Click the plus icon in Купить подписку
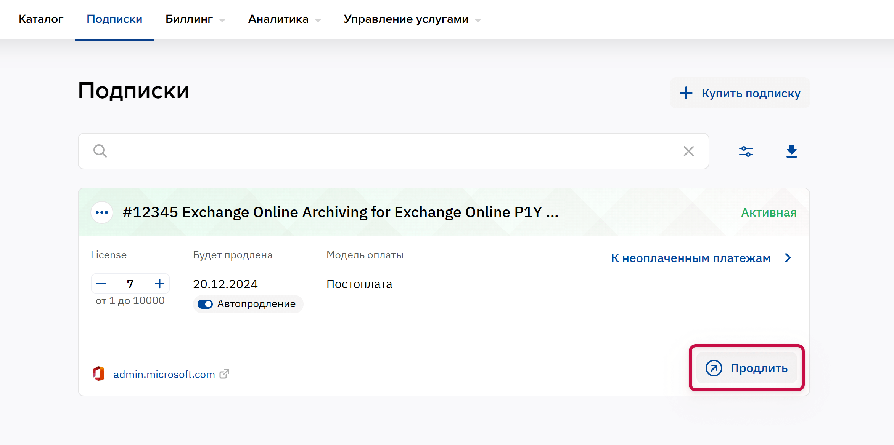Screen dimensions: 894x445 point(686,93)
